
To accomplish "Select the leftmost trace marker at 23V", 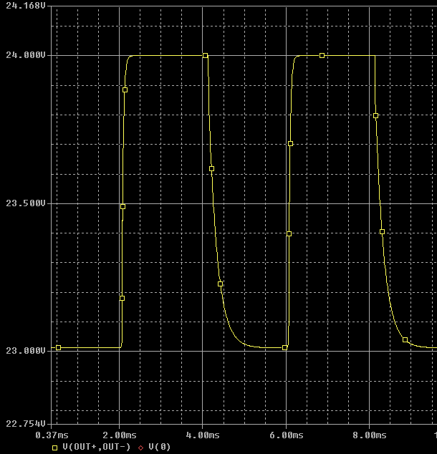I will [x=59, y=347].
